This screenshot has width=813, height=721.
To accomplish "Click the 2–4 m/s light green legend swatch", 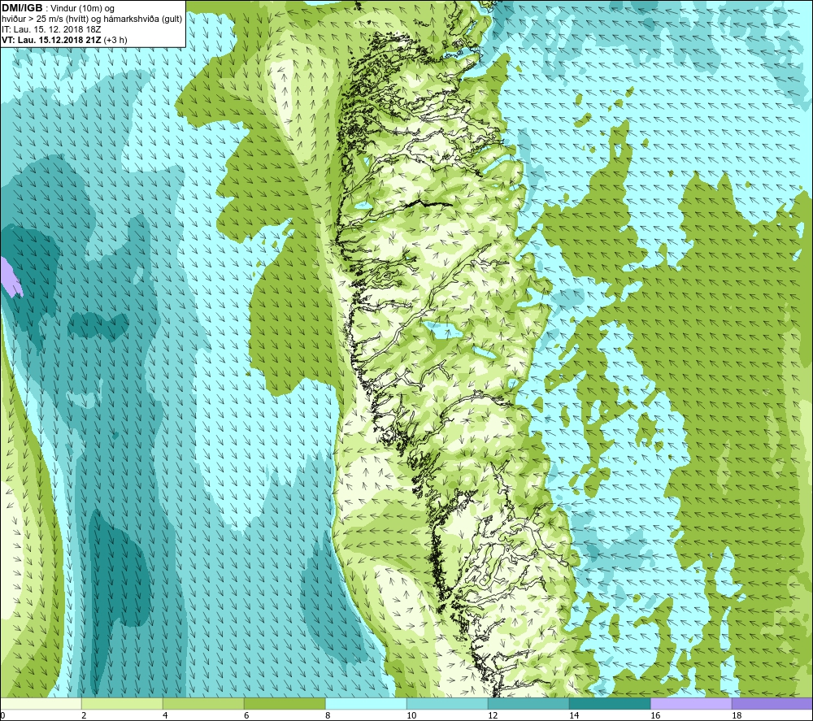I will pyautogui.click(x=122, y=703).
